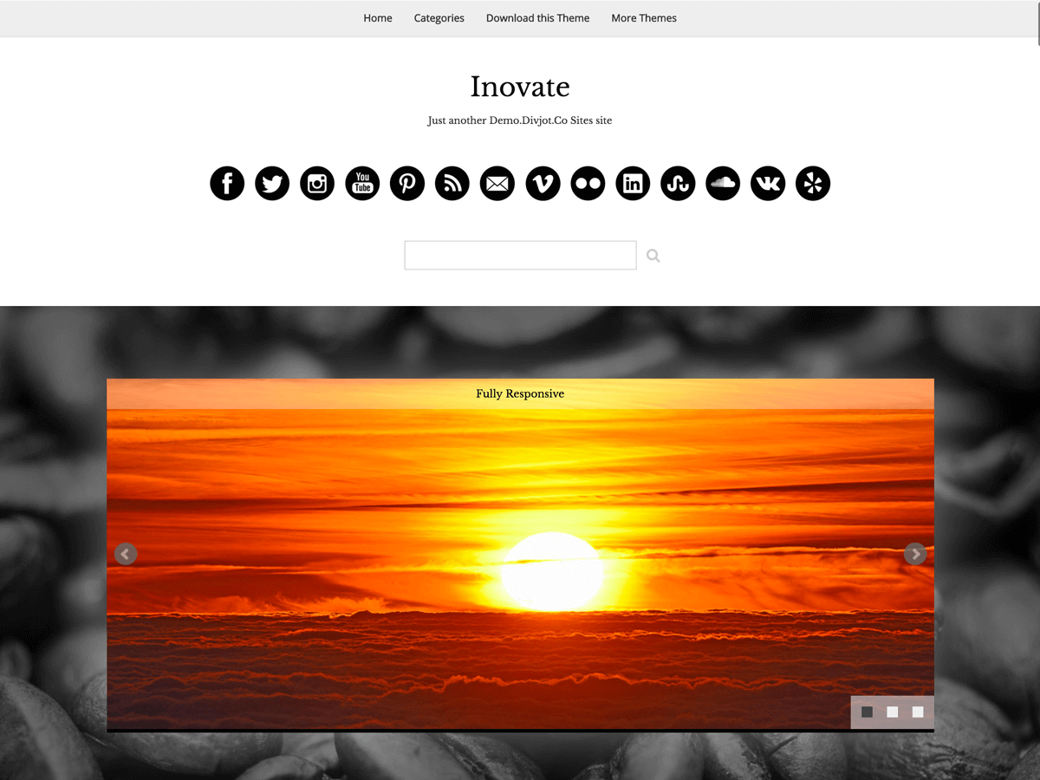Image resolution: width=1040 pixels, height=780 pixels.
Task: Open the email contact icon
Action: pos(497,183)
